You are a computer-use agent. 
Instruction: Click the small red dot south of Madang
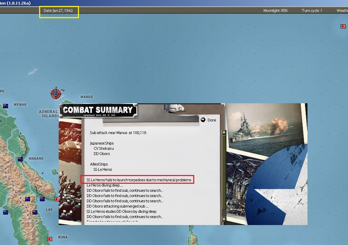(x=43, y=173)
